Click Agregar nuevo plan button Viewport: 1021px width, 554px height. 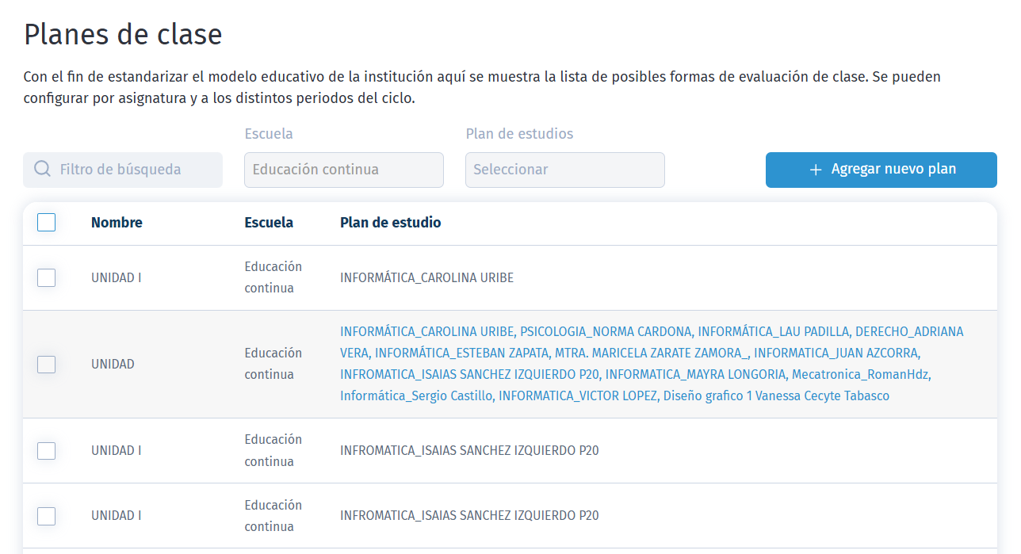click(881, 170)
